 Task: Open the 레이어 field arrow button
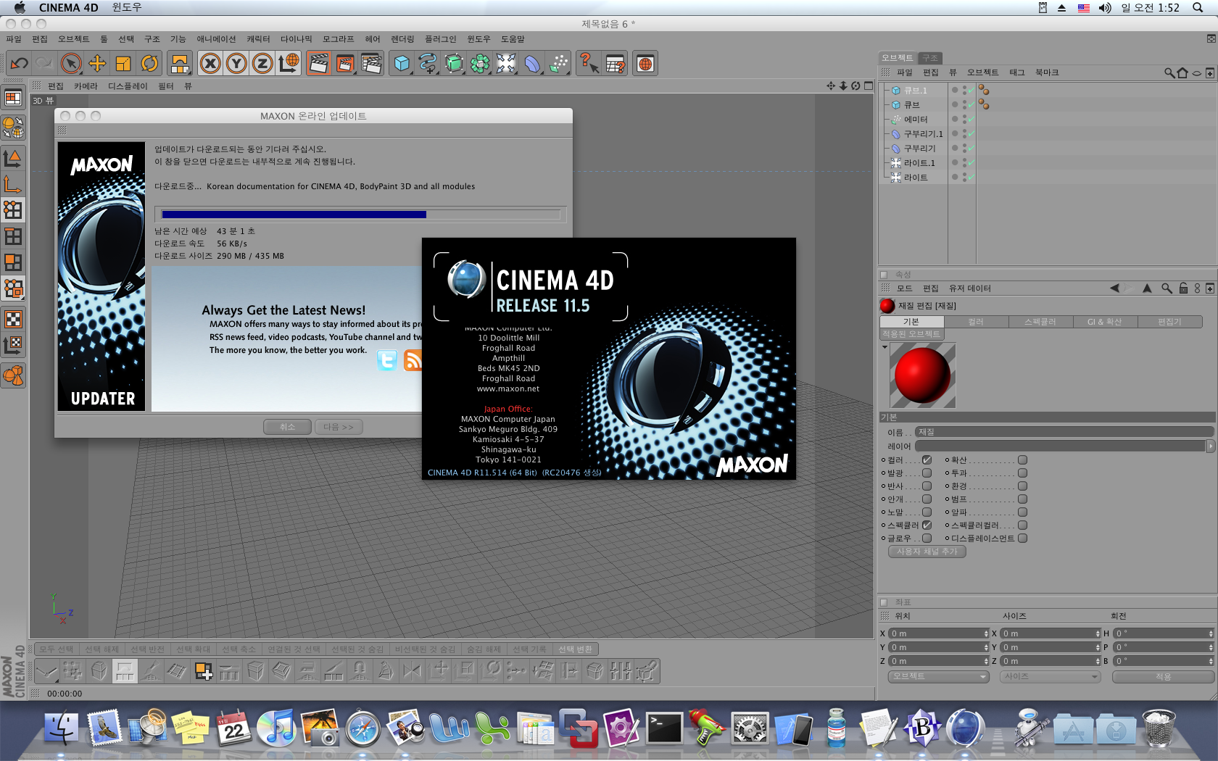(x=1210, y=446)
